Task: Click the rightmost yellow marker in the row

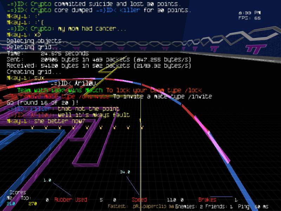Action: [142, 128]
